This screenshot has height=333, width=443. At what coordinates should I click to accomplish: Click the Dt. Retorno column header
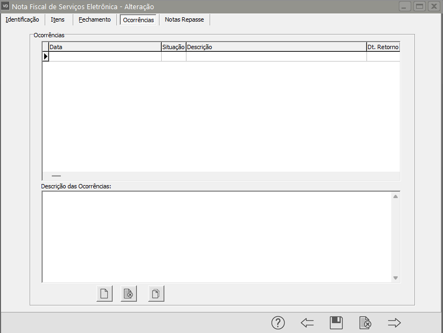click(x=383, y=47)
